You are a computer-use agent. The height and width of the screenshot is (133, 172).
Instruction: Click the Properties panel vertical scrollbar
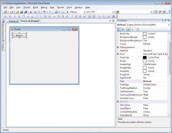(x=169, y=58)
